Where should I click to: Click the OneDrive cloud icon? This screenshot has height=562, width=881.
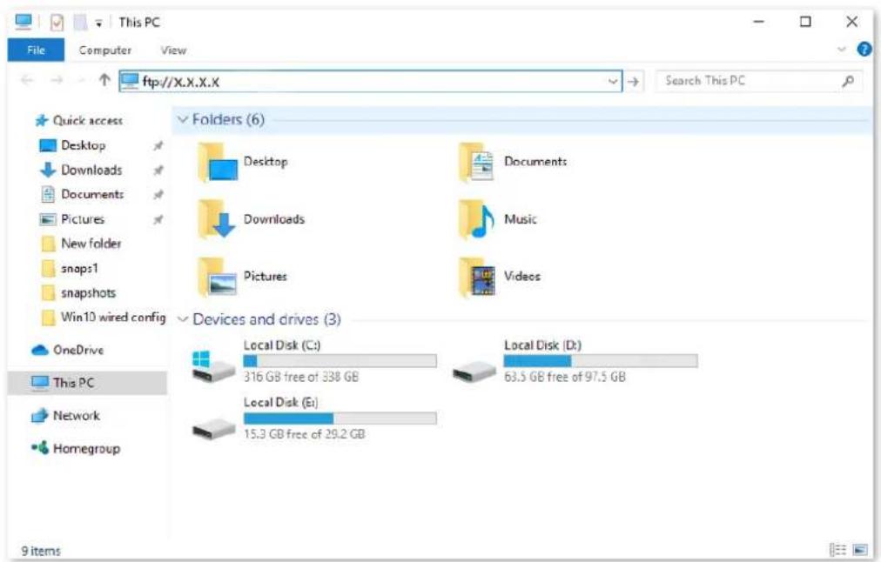point(40,351)
